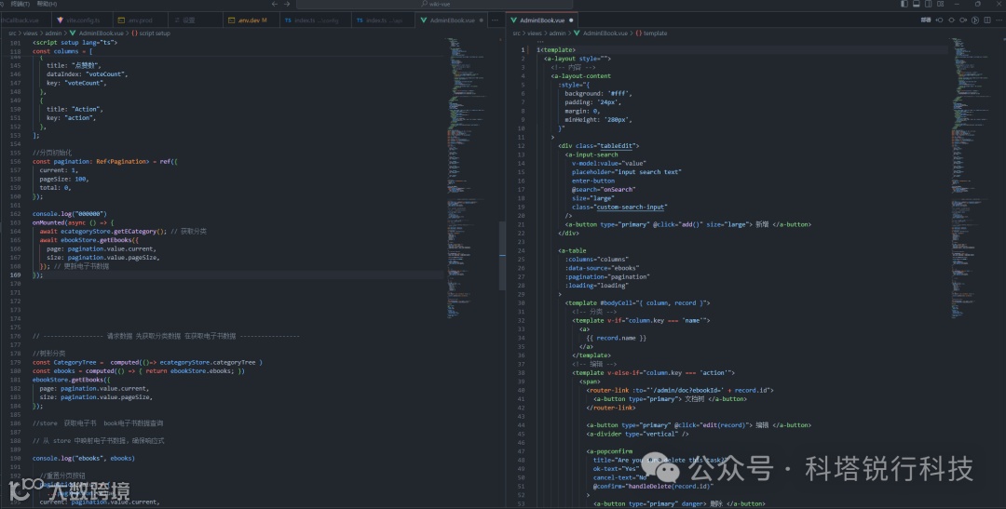Split the right editor with split icon
The width and height of the screenshot is (1006, 509).
point(987,20)
